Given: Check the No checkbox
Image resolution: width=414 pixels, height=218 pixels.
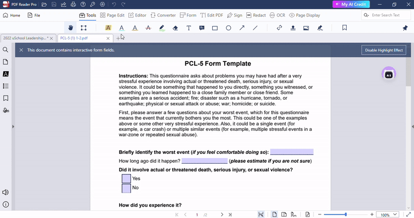Looking at the screenshot, I should 126,188.
